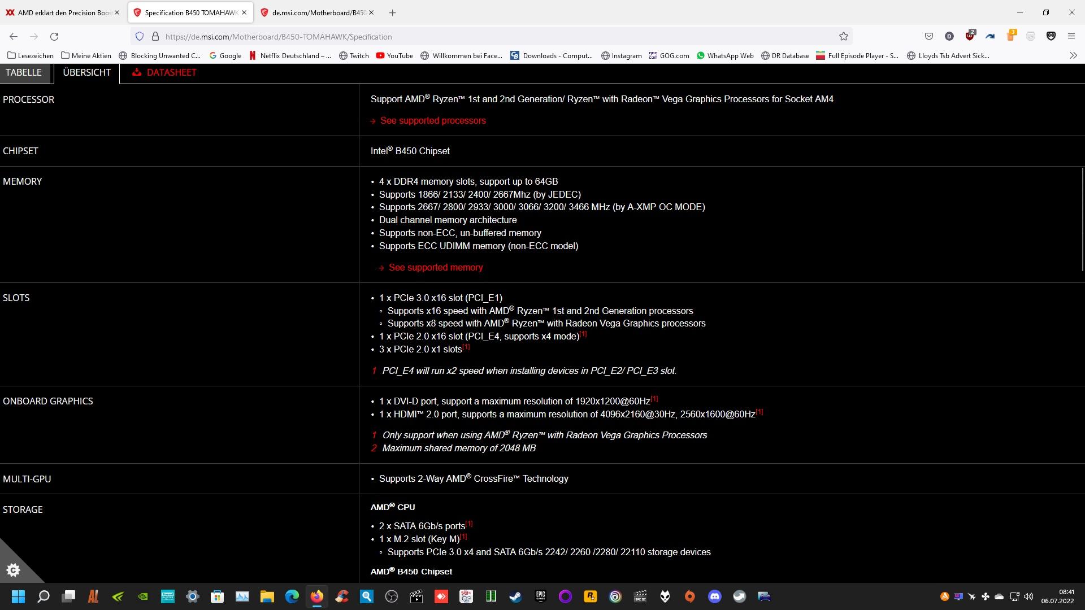The height and width of the screenshot is (610, 1085).
Task: Open the Firefox hamburger menu
Action: [1071, 37]
